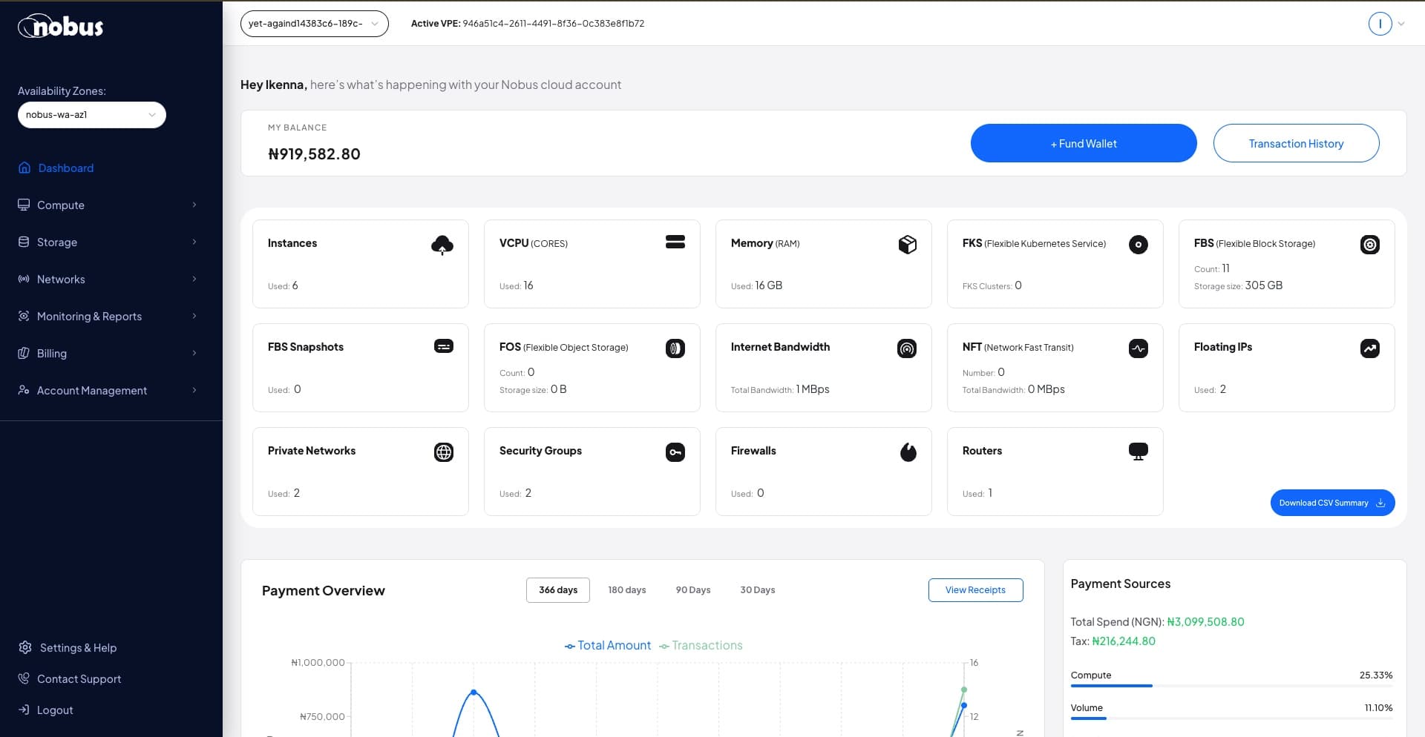Click the FOS Object Storage icon
The image size is (1425, 737).
click(x=675, y=348)
